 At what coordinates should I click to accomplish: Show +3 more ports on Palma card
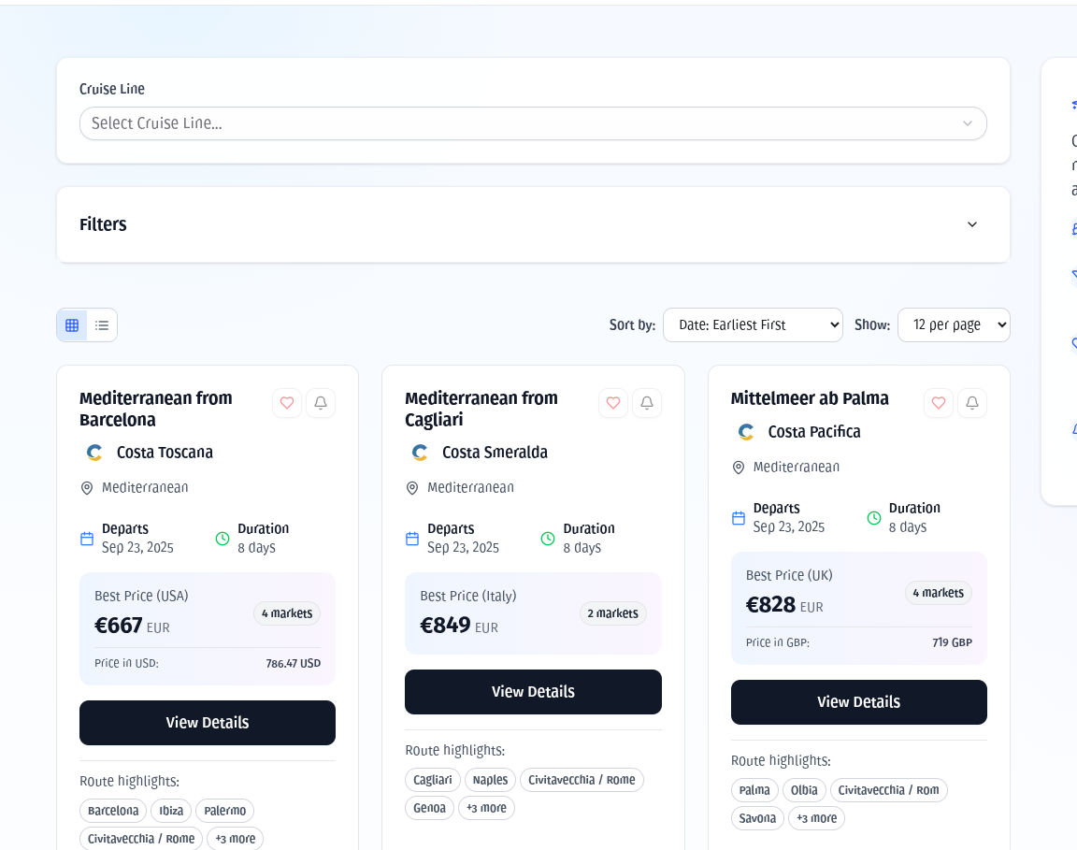817,818
